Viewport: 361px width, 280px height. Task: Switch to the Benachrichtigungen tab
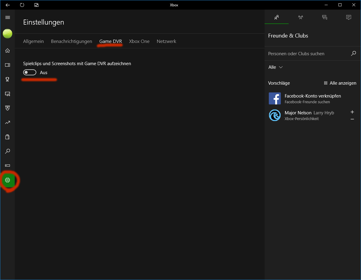(71, 41)
